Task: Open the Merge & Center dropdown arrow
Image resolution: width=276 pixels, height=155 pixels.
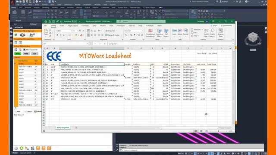Action: click(x=121, y=35)
